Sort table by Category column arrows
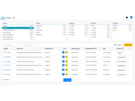135x101 pixels. coord(52,48)
